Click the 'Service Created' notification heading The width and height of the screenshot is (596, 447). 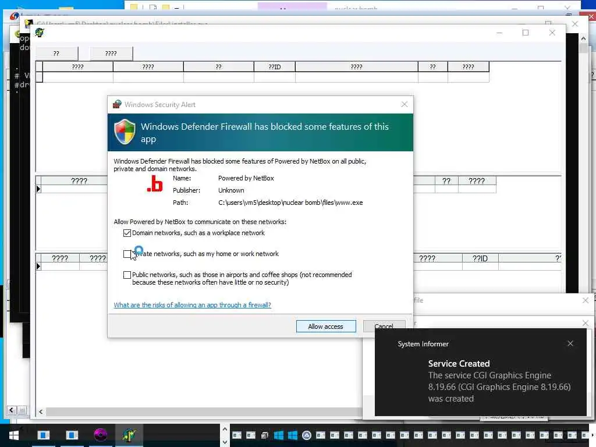coord(459,363)
